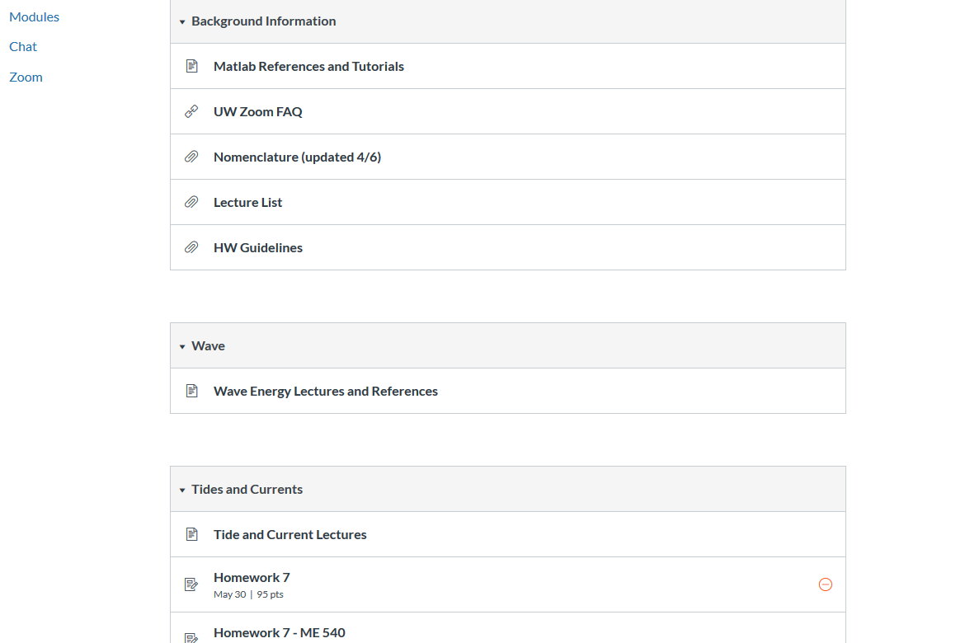Click assignment icon beside Homework 7
The width and height of the screenshot is (965, 643).
coord(191,584)
